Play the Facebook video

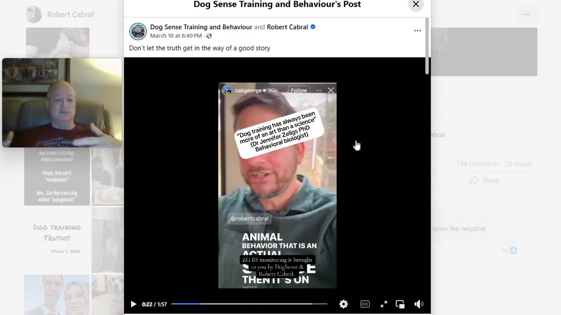click(x=134, y=304)
